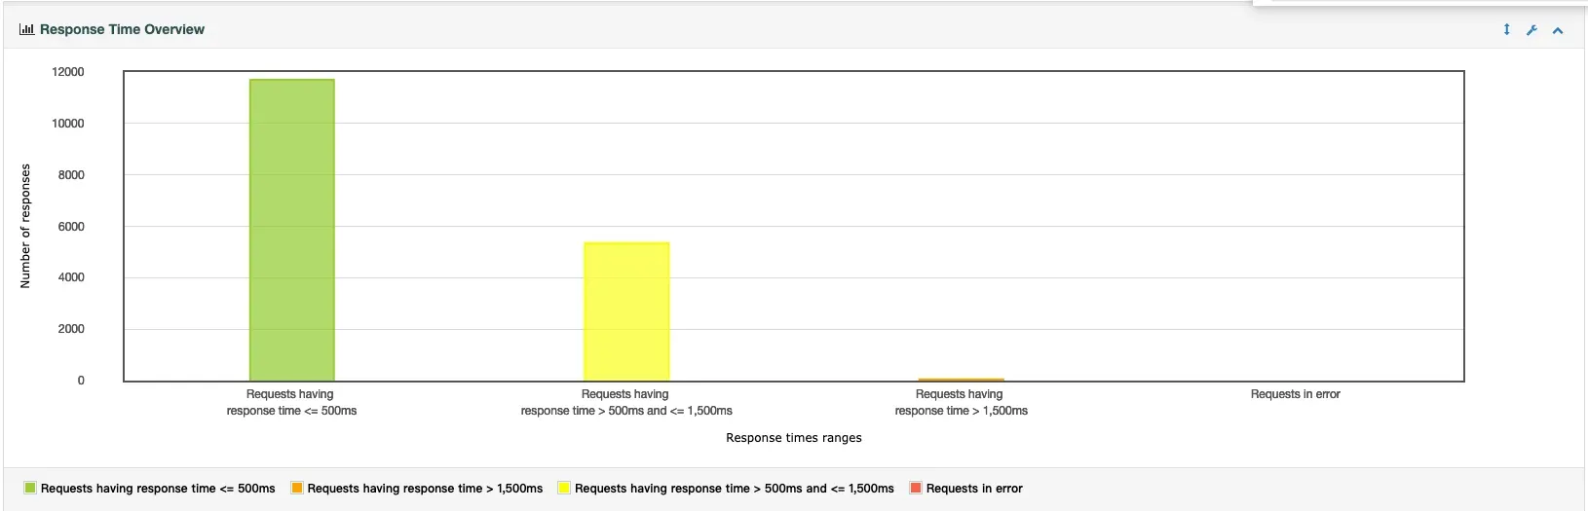The height and width of the screenshot is (511, 1588).
Task: Click the tall green bar in chart
Action: pos(292,230)
